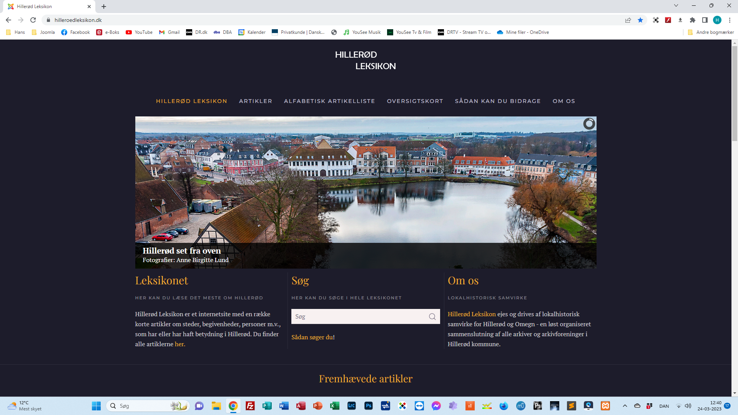Viewport: 738px width, 415px height.
Task: Open FileZilla from the taskbar
Action: pyautogui.click(x=250, y=406)
